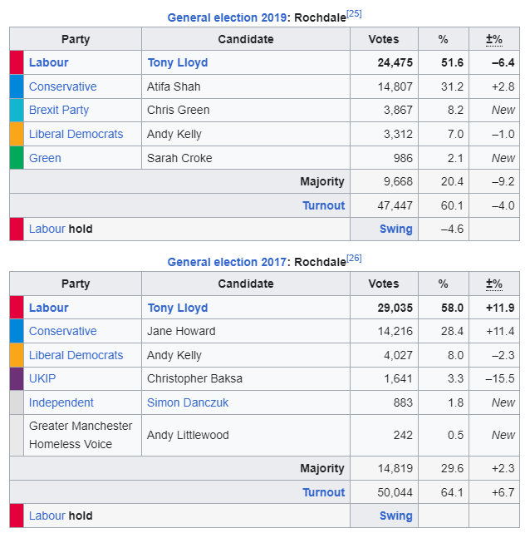Click Conservative link in 2019 table
525x533 pixels.
(62, 86)
